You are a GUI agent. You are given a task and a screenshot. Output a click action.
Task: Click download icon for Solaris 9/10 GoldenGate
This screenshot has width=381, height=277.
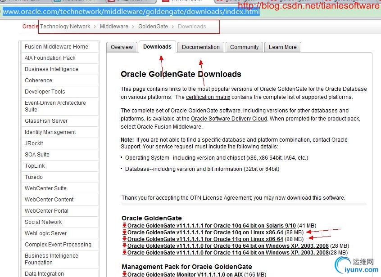[x=124, y=225]
